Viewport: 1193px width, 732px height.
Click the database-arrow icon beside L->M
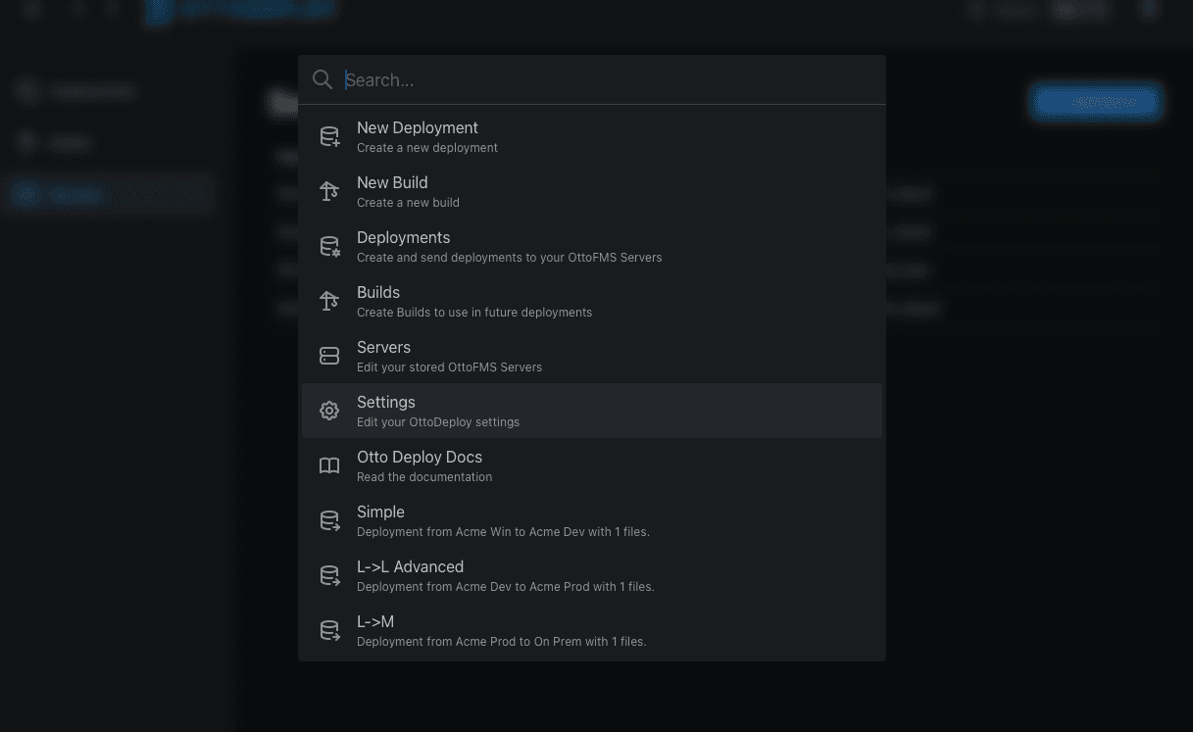click(x=329, y=631)
